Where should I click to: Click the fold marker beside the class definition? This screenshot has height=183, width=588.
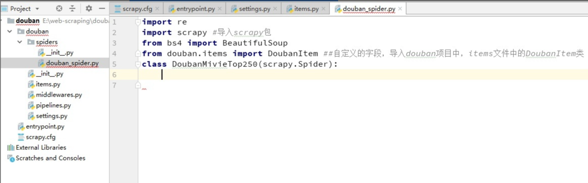pos(138,64)
